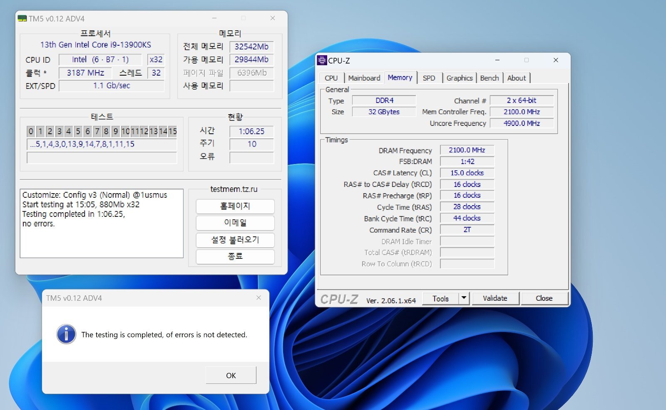Click the total memory value 32542Mb
Screen dimensions: 666x410
(x=252, y=47)
